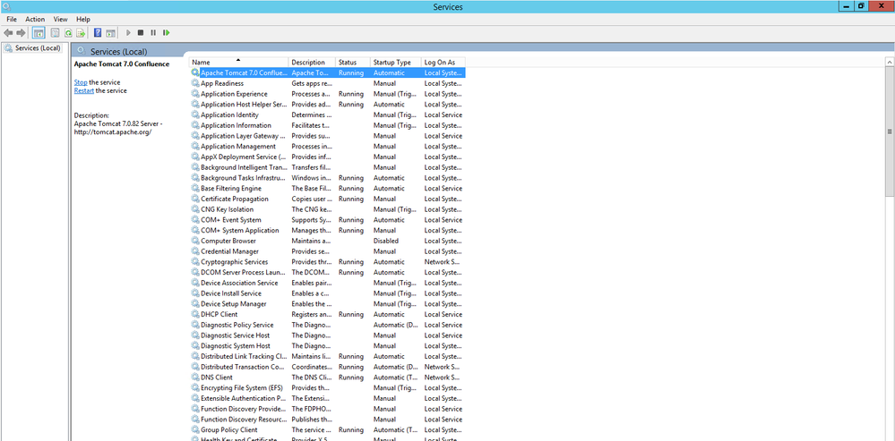Click the gear icon beside CNG Key Isolation

click(195, 209)
